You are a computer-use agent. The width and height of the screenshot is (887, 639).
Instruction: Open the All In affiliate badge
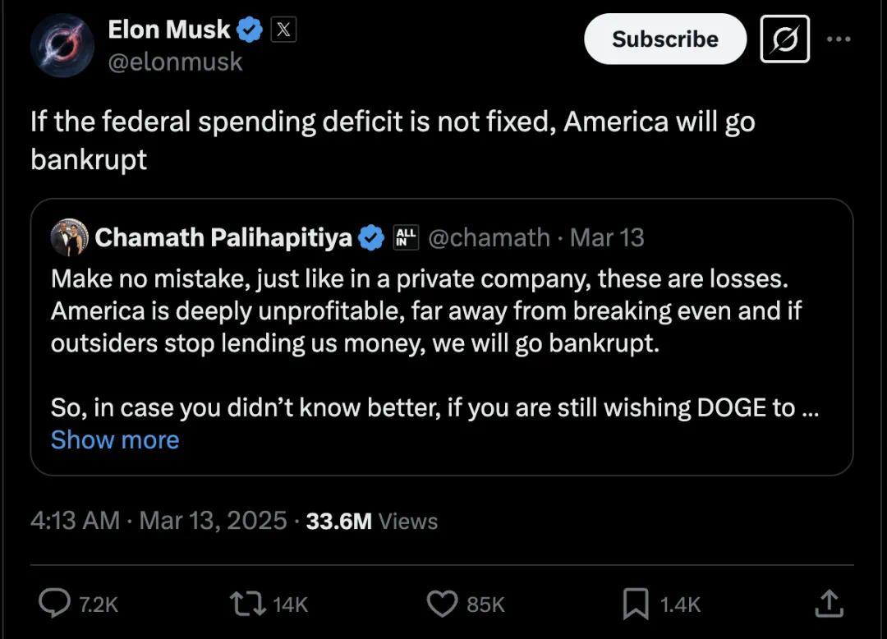click(x=406, y=237)
